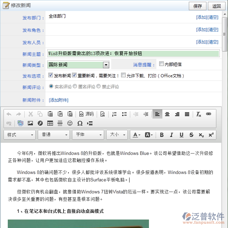Insert an image into the editor
Screen dimensions: 228x228
30,123
